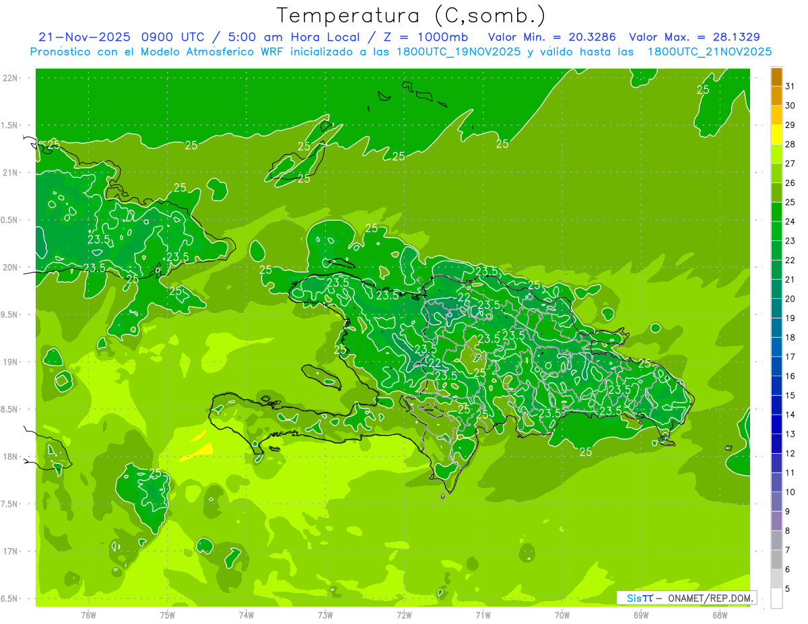Click the "1.5N" latitude axis label
808x624 pixels.
(10, 125)
